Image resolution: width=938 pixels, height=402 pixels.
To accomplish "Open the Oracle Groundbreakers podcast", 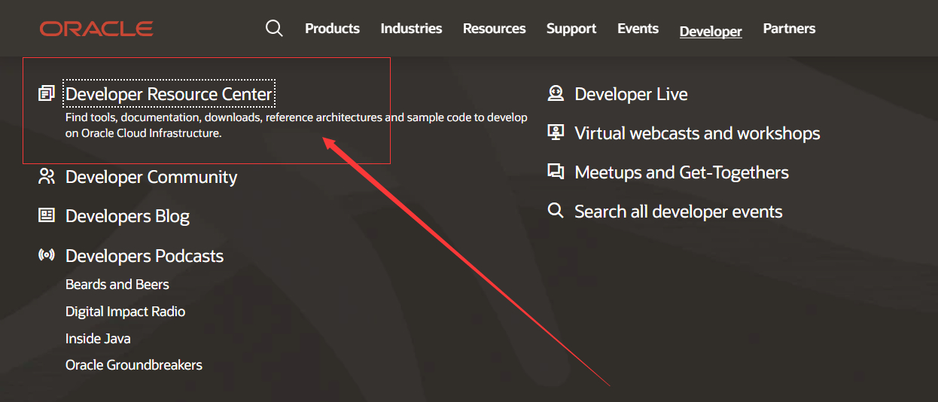I will (134, 365).
